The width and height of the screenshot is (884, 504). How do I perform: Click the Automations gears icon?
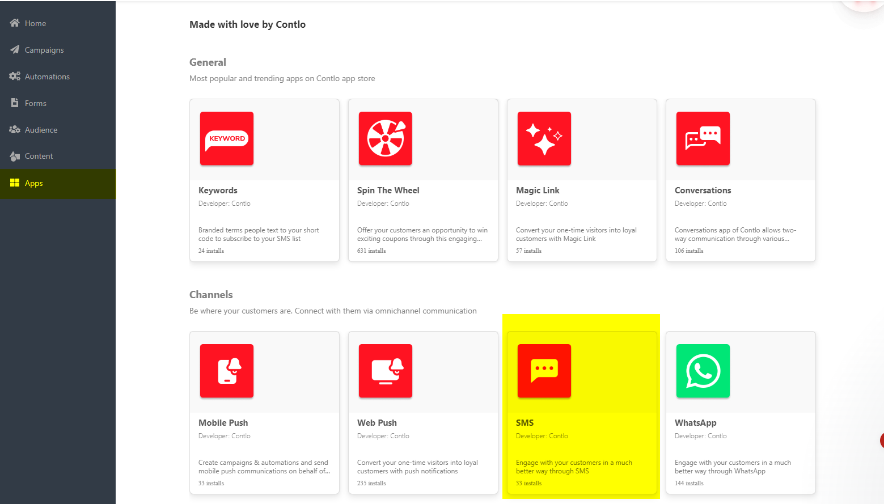[x=15, y=77]
